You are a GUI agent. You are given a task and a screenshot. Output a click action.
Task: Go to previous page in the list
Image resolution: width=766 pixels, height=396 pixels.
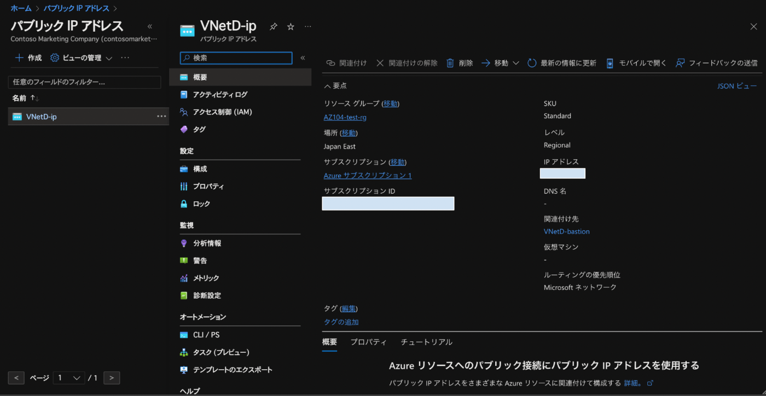[x=16, y=378]
